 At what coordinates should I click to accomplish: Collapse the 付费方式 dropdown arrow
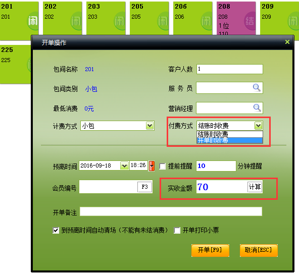(x=259, y=126)
